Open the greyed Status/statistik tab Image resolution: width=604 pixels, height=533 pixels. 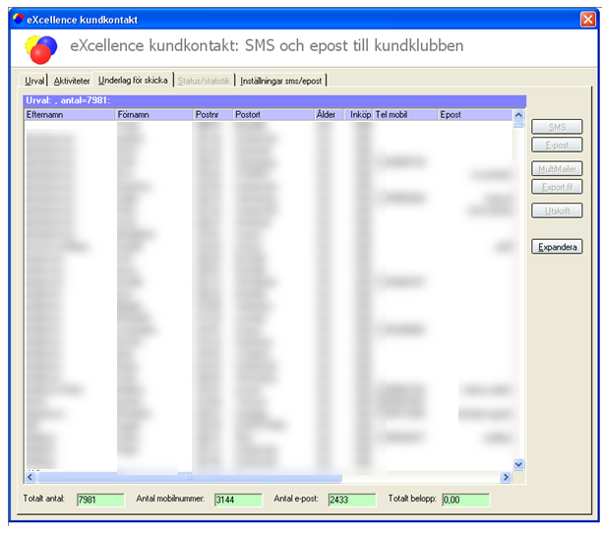click(x=204, y=81)
